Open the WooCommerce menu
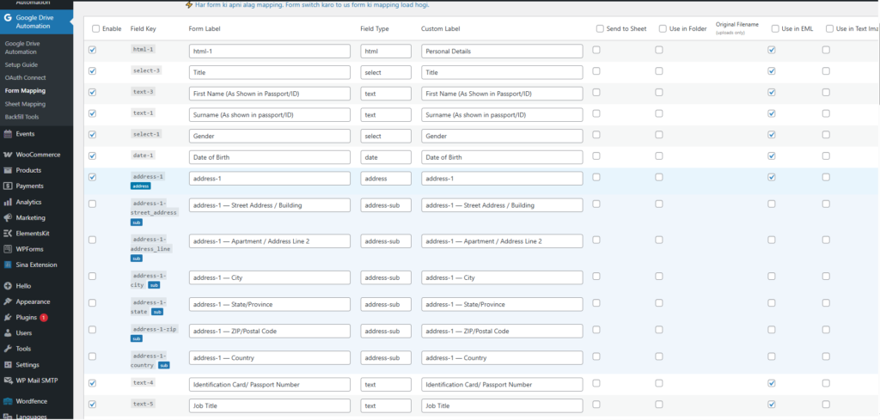This screenshot has width=880, height=420. [x=36, y=155]
